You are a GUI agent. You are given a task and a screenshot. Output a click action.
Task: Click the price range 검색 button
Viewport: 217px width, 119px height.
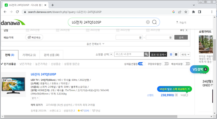coord(181,37)
